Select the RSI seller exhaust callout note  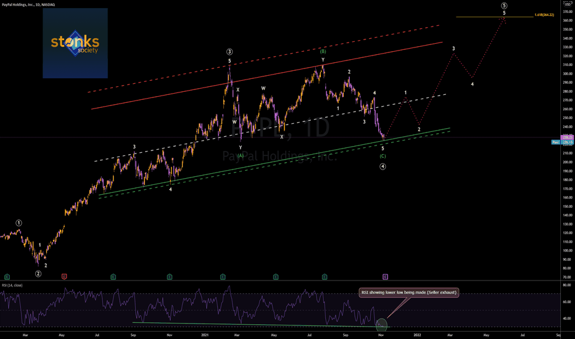(x=409, y=292)
